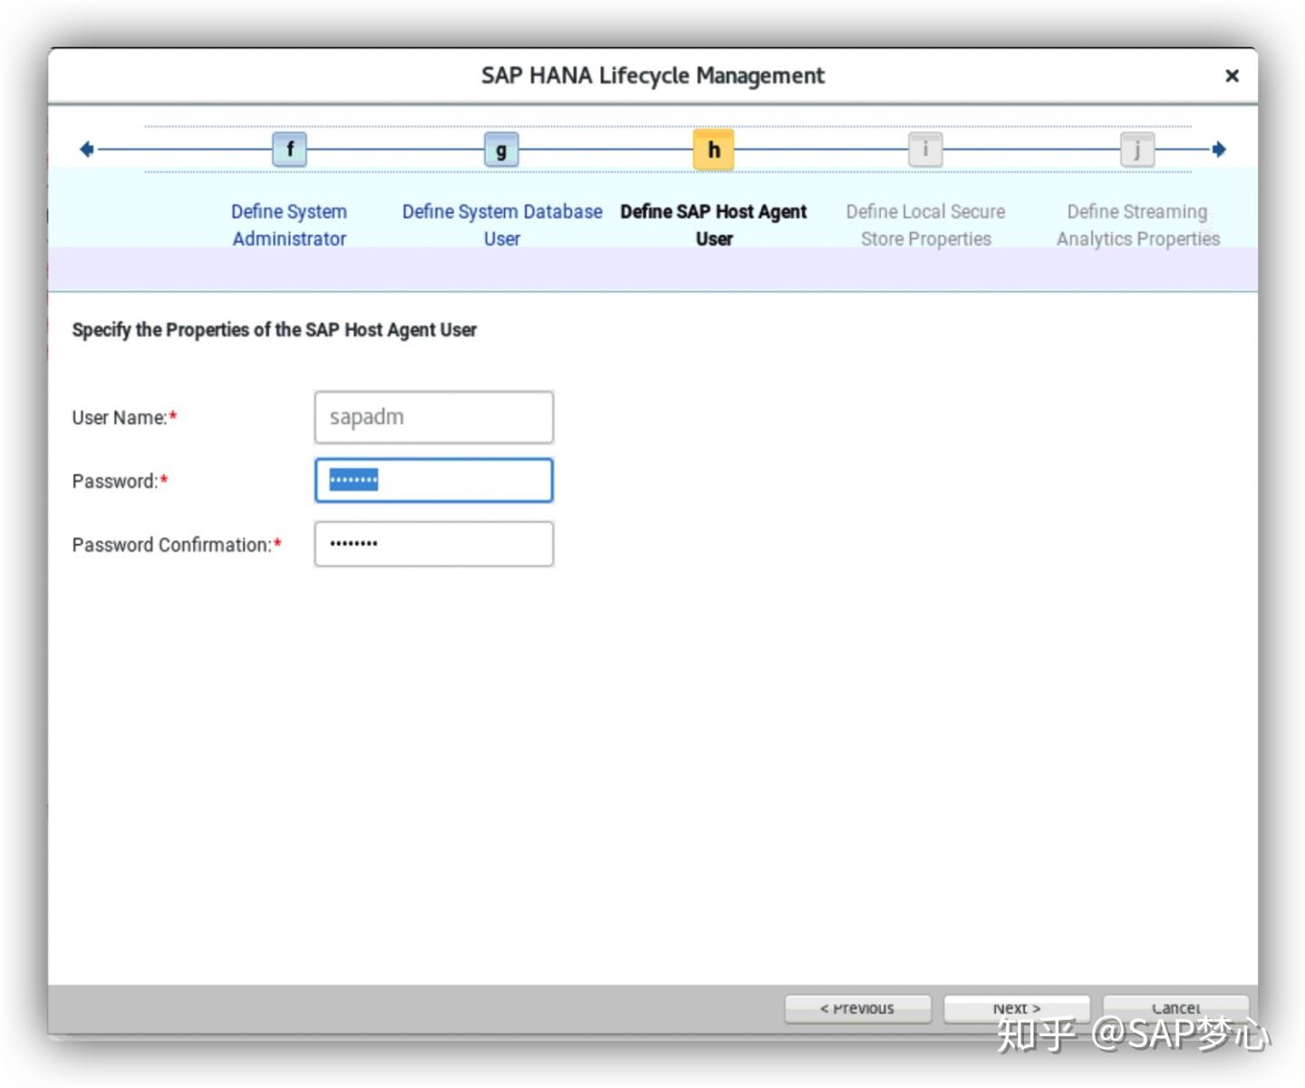Screen dimensions: 1305x1088
Task: Focus the Password Confirmation input field
Action: pos(434,544)
